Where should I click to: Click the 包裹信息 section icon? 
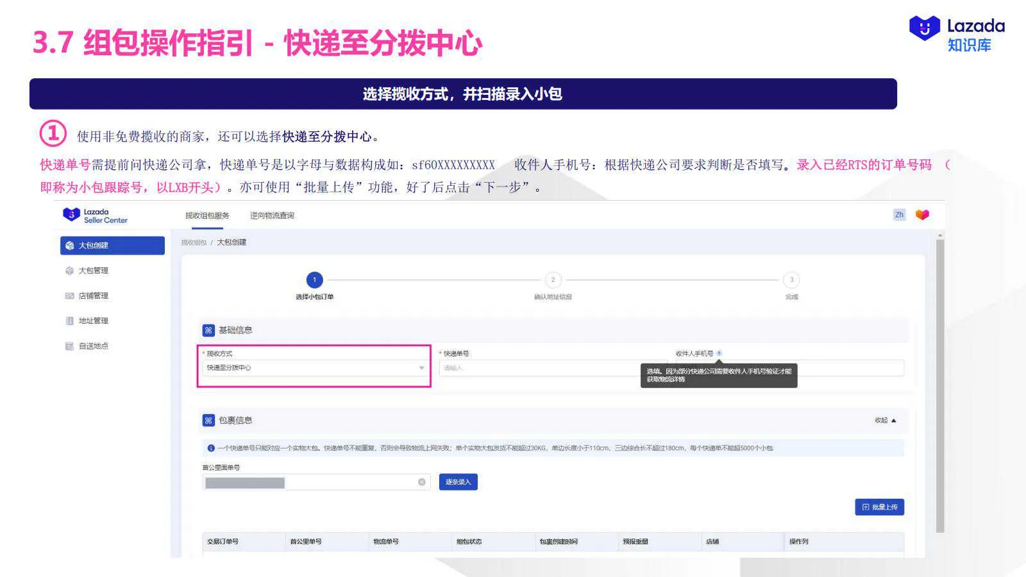pyautogui.click(x=208, y=420)
